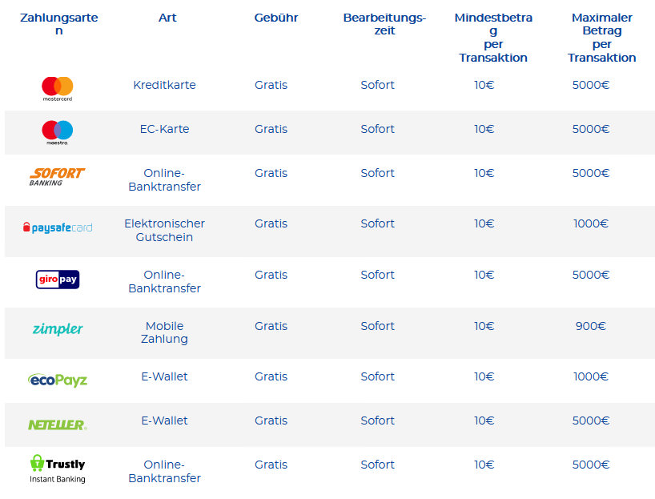
Task: Select Elektronischer Gutschein text
Action: click(x=165, y=230)
